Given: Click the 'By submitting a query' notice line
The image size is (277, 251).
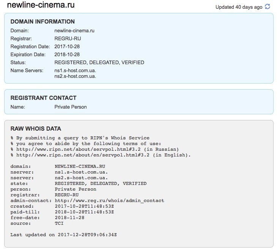Looking at the screenshot, I should pos(80,138).
